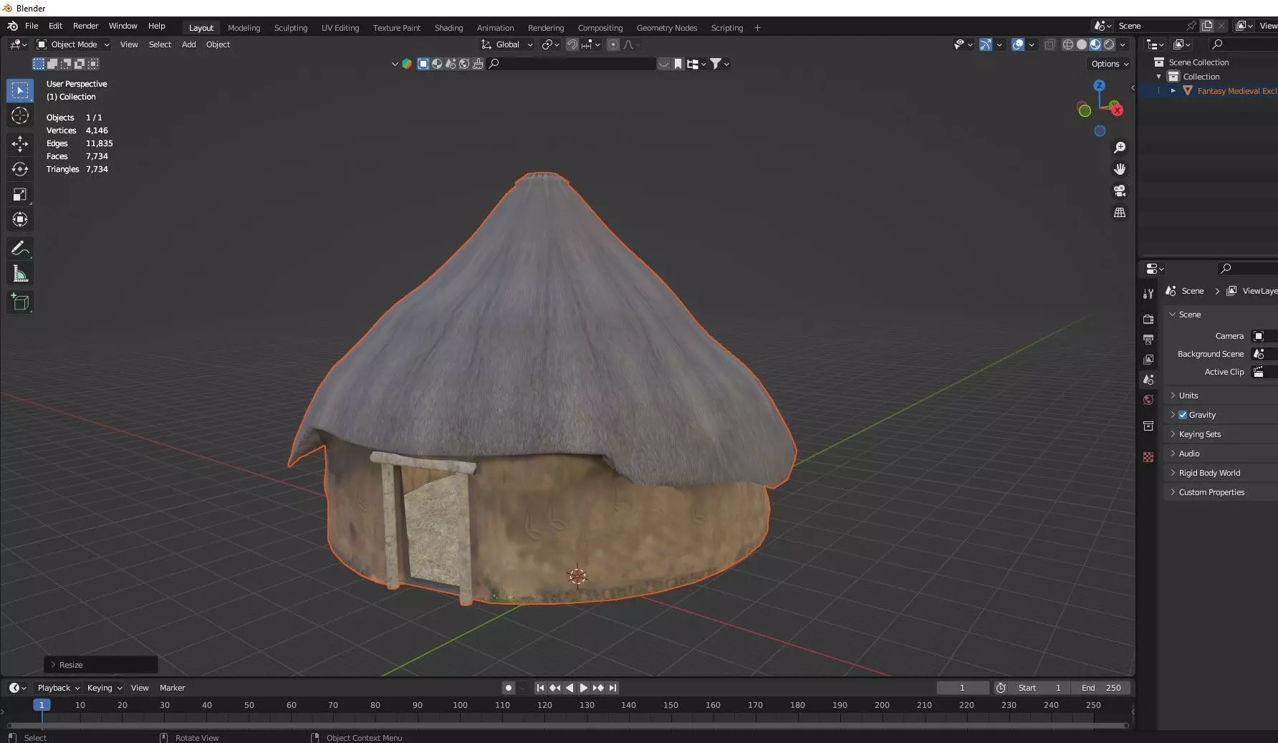Jump to the end frame button
Viewport: 1278px width, 743px height.
tap(612, 688)
